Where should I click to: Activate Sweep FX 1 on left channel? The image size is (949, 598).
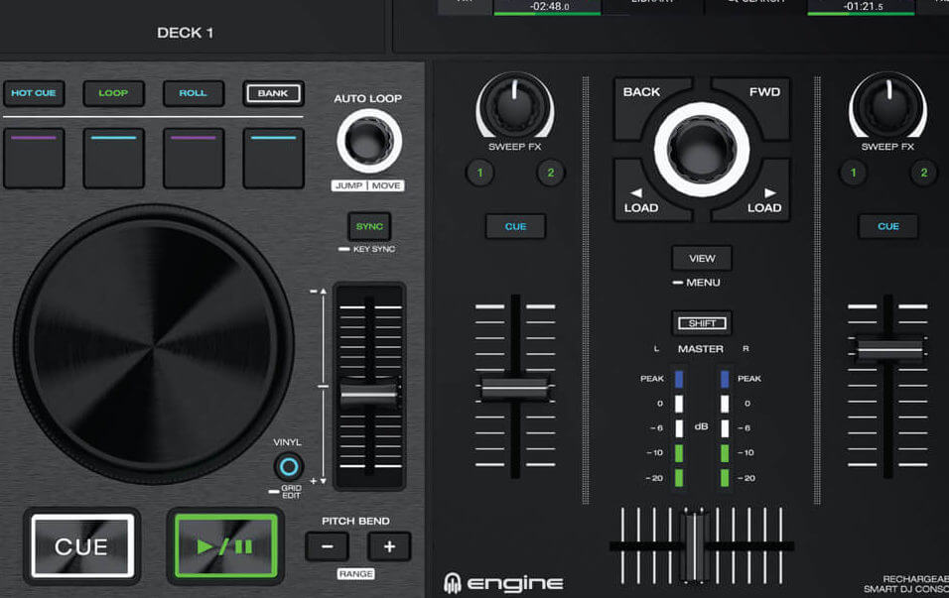[480, 174]
